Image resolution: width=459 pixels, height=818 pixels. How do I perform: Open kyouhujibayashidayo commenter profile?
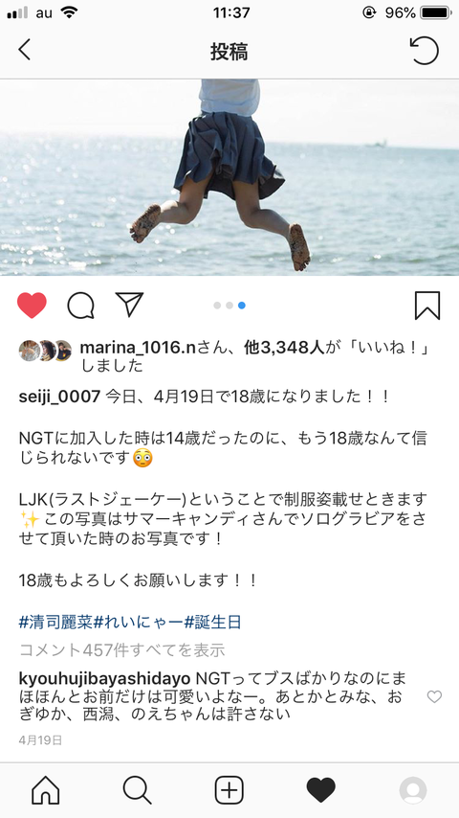pyautogui.click(x=104, y=679)
